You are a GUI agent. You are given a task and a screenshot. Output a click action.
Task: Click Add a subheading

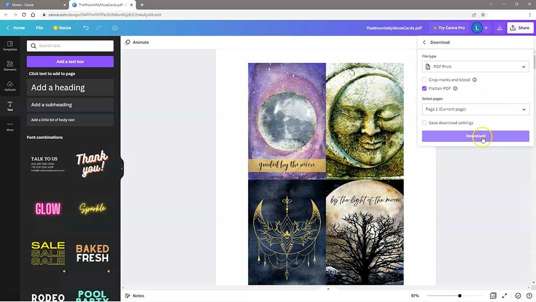coord(70,105)
